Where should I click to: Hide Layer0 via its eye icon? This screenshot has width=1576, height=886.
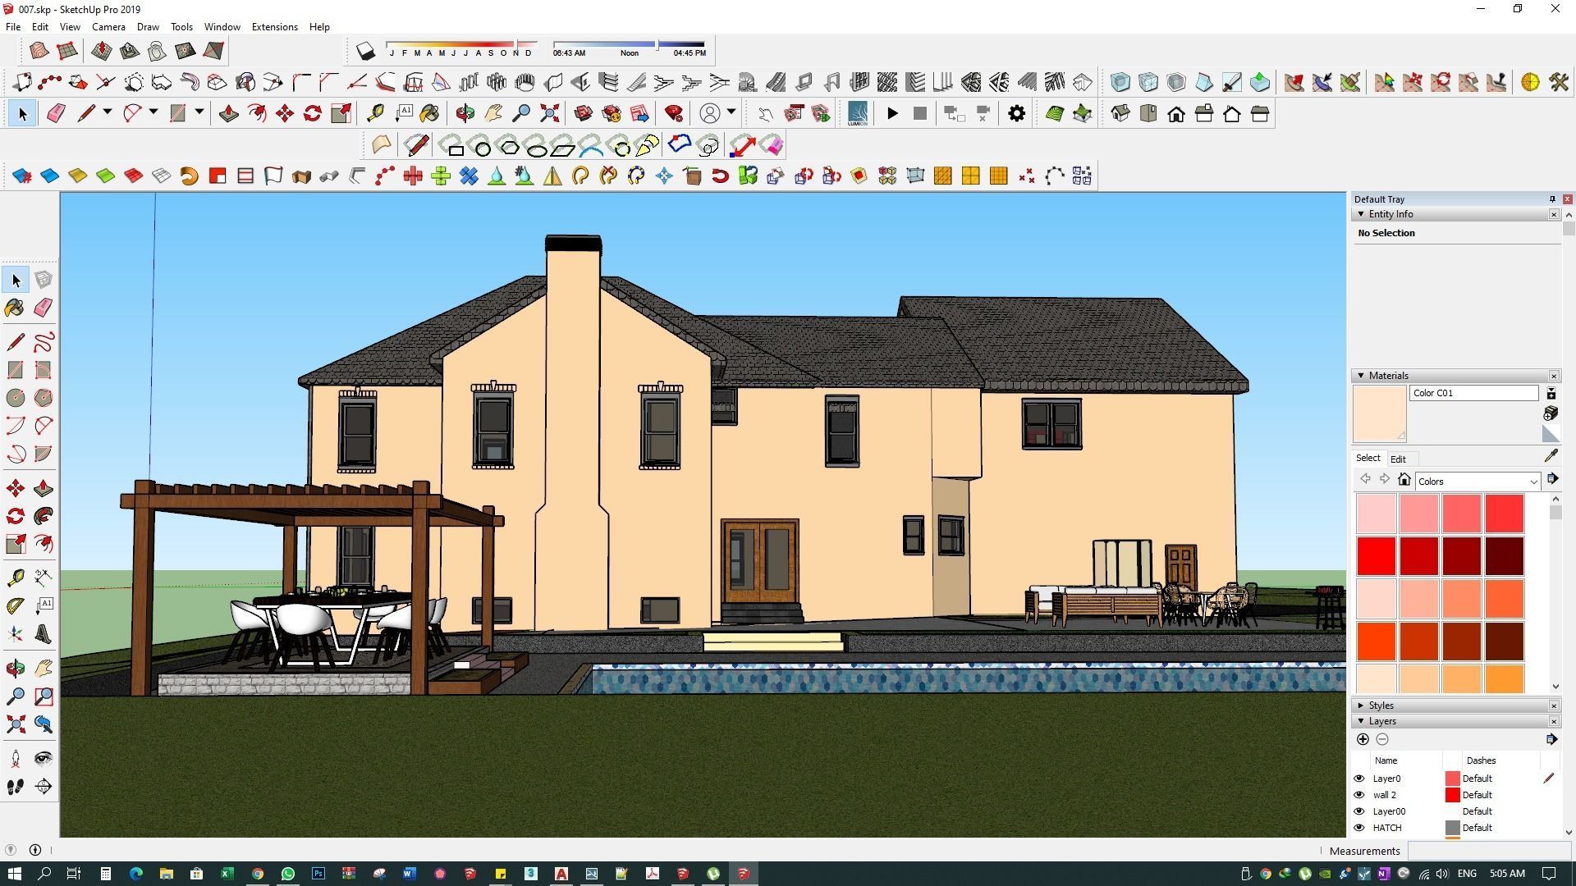[x=1358, y=779]
